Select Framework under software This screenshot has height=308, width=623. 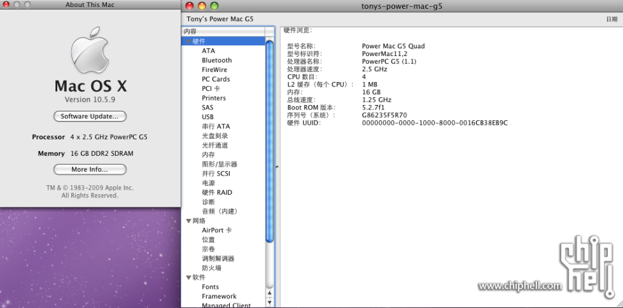click(x=219, y=297)
